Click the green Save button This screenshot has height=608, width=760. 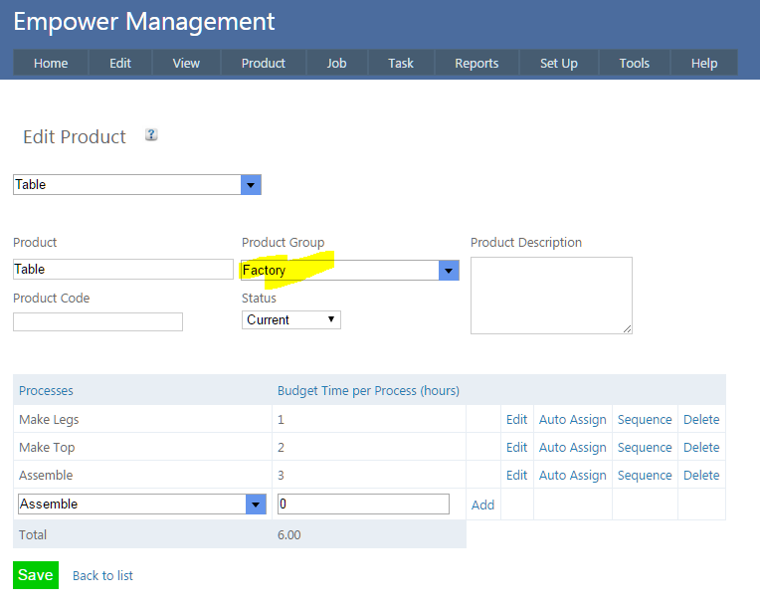(x=35, y=575)
